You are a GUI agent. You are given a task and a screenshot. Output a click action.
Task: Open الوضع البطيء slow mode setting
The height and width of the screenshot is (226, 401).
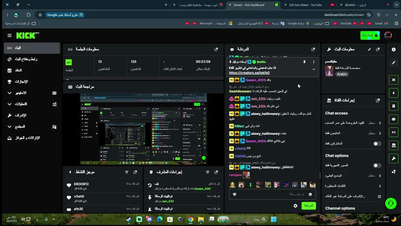(353, 176)
